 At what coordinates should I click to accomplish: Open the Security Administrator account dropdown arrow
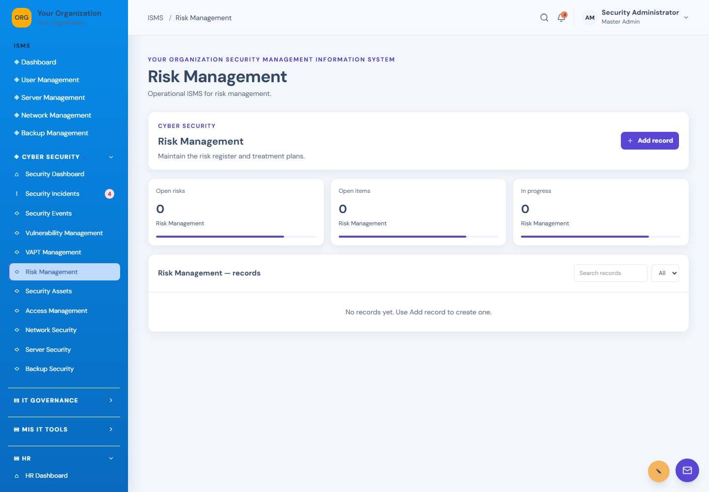(686, 18)
